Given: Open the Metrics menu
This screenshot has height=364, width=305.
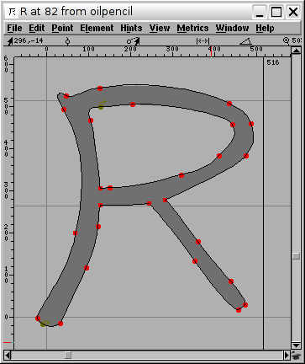Looking at the screenshot, I should click(x=192, y=28).
